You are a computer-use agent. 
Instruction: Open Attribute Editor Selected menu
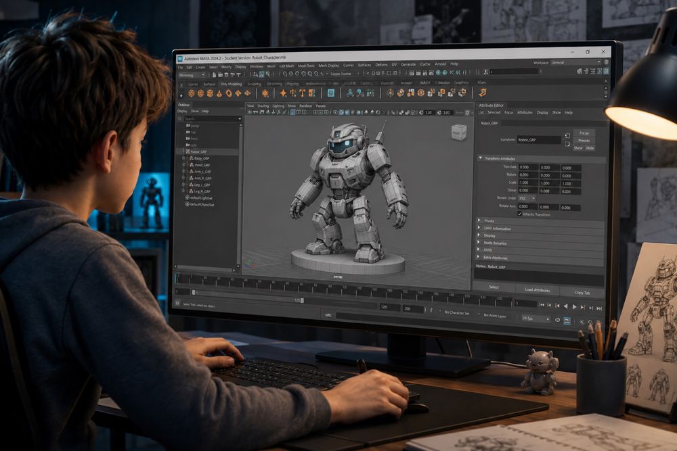[494, 112]
